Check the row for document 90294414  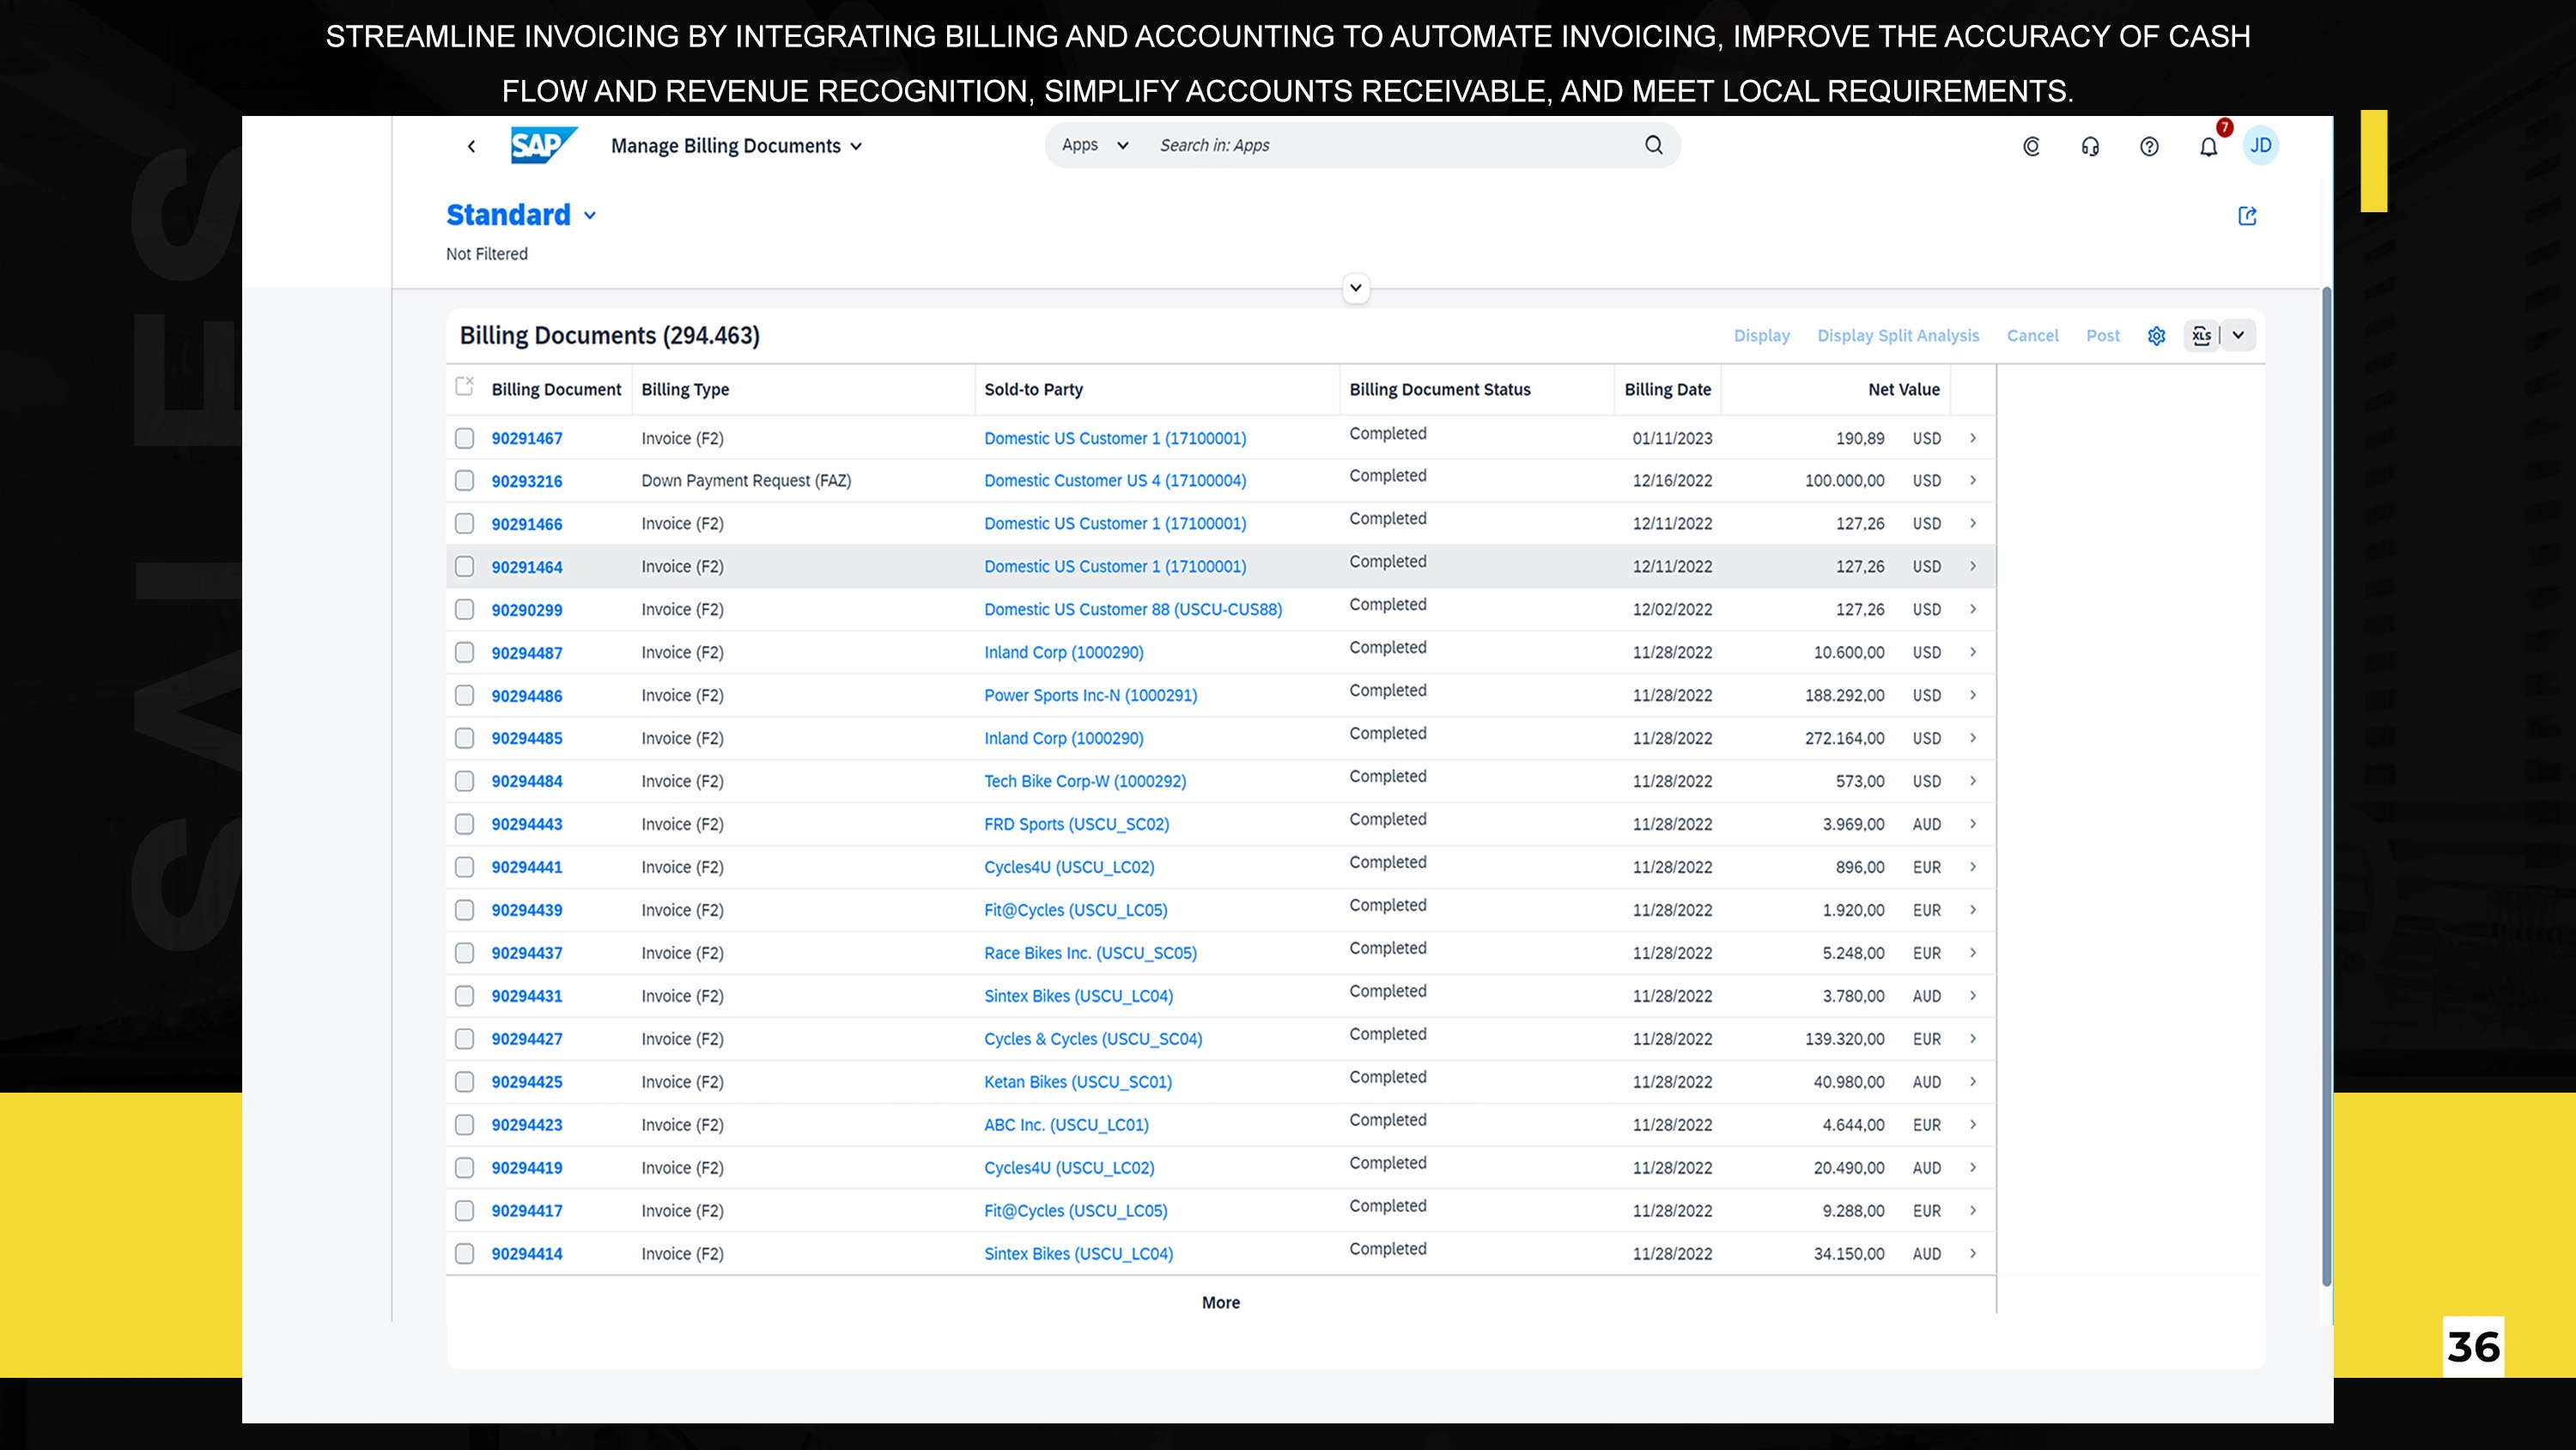[464, 1254]
